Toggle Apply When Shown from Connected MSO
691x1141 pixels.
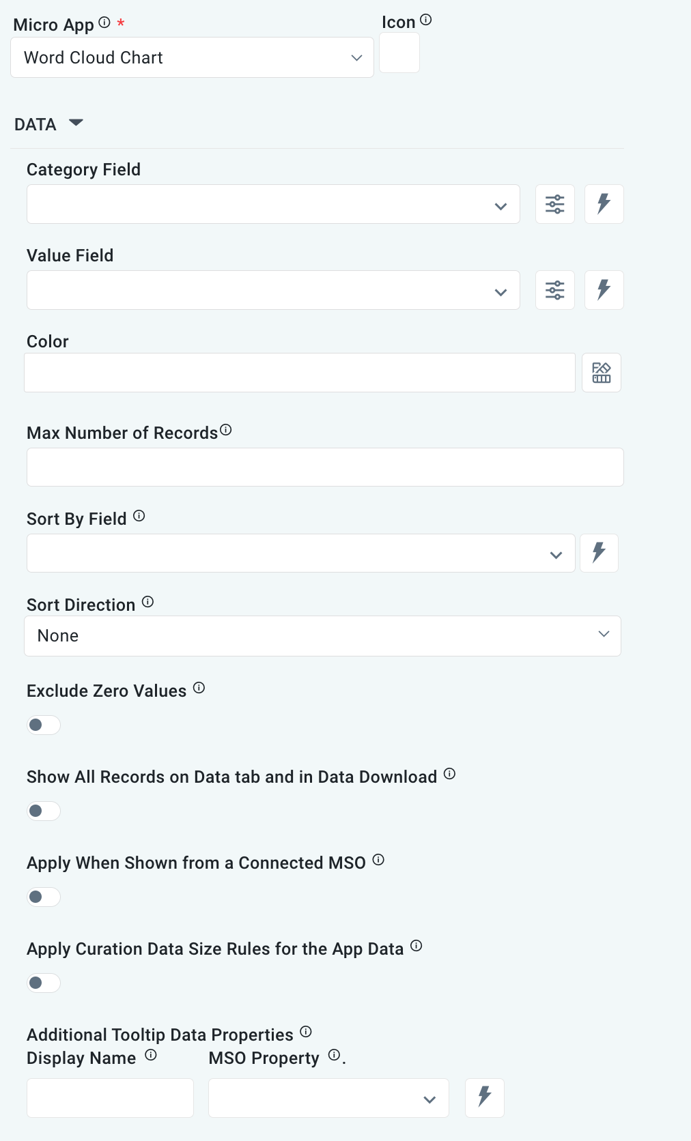pyautogui.click(x=43, y=897)
